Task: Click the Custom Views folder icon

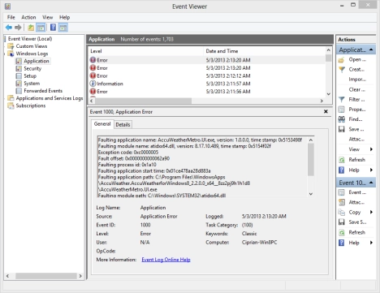Action: tap(11, 46)
